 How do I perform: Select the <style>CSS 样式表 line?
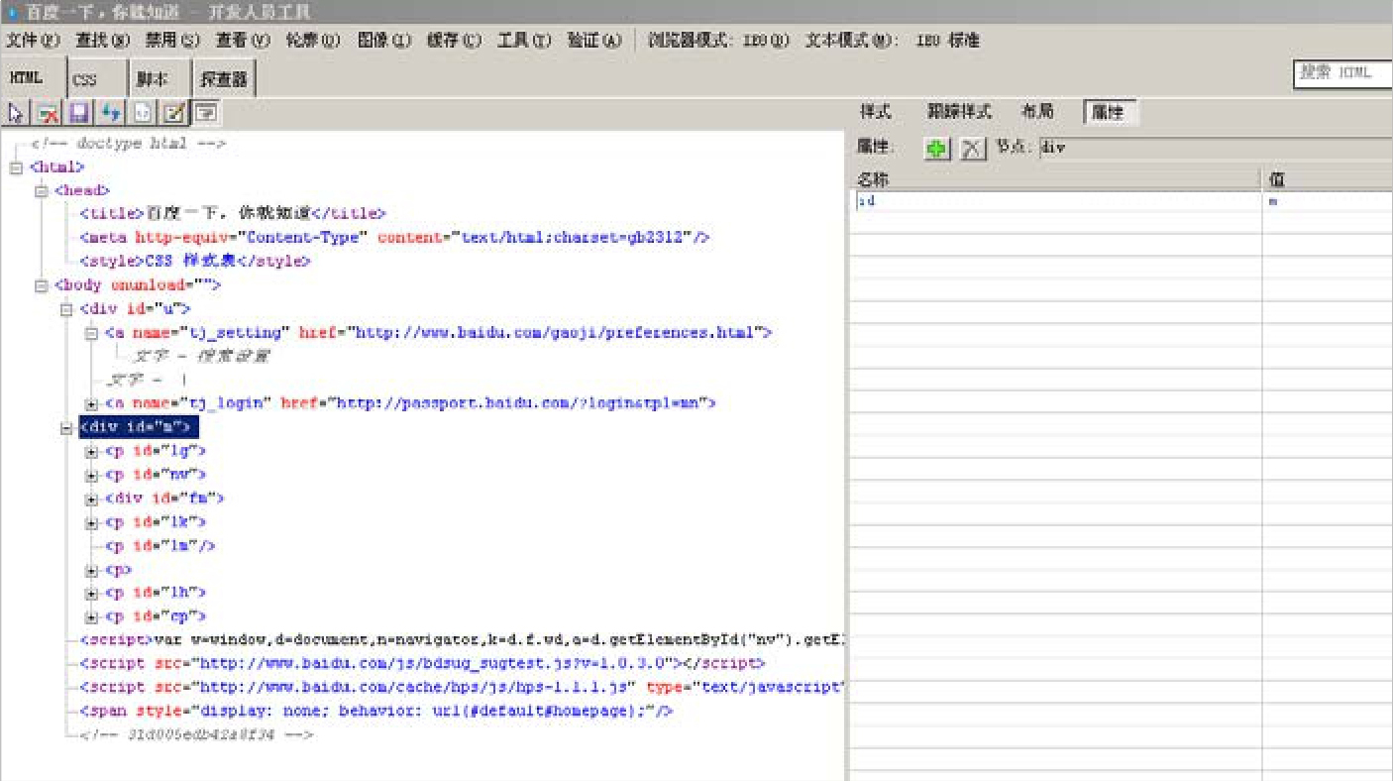(x=195, y=262)
